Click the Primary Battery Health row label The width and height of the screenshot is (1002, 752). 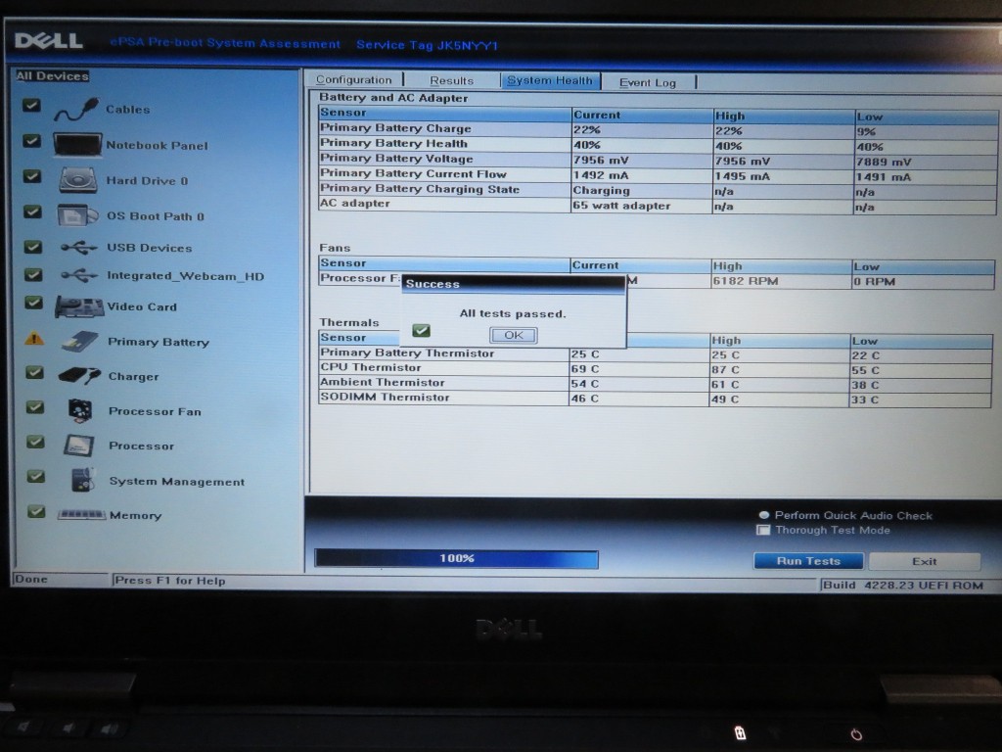pyautogui.click(x=393, y=143)
